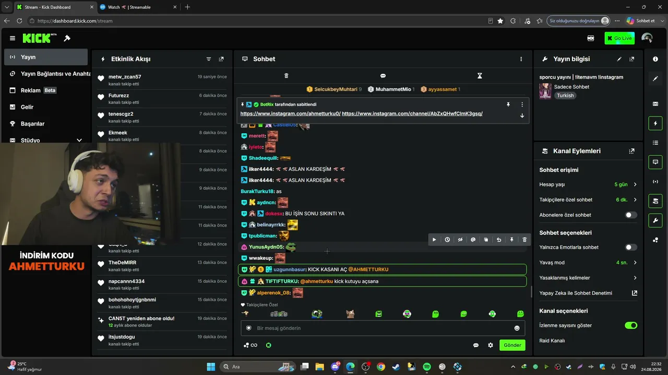Open Spotify from the taskbar
Viewport: 668px width, 375px height.
[427, 367]
